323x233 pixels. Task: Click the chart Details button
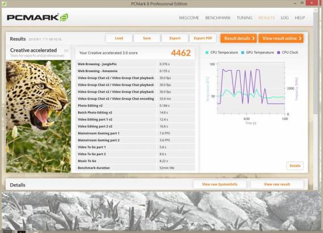coord(295,166)
